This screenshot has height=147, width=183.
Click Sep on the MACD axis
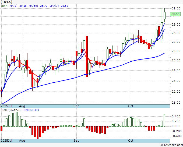76,141
